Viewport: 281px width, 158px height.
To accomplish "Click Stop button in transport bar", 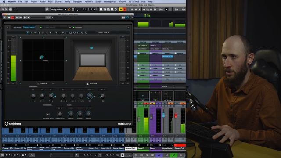I will 166,155.
